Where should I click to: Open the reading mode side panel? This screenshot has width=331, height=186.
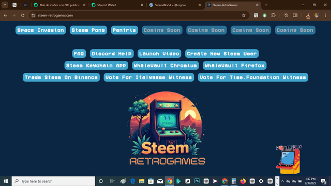pyautogui.click(x=295, y=16)
